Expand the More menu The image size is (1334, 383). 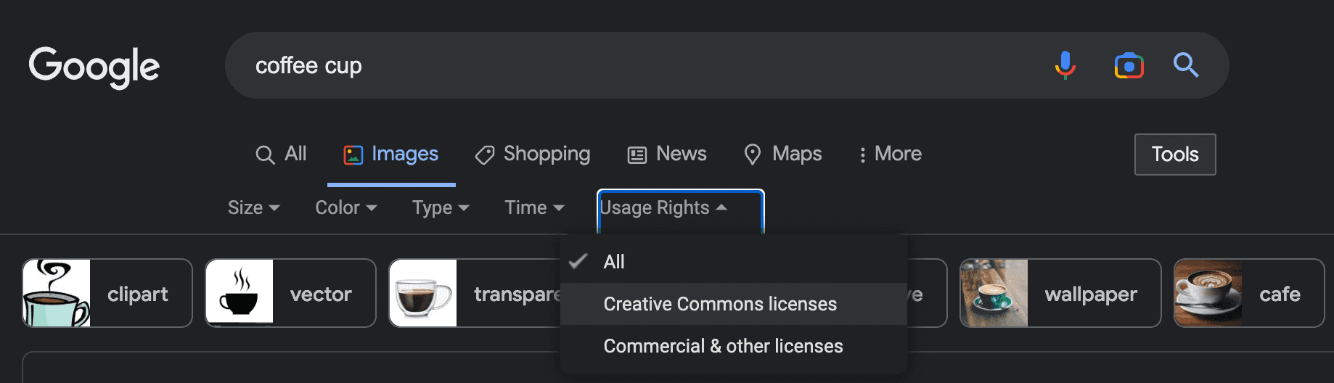[x=890, y=154]
